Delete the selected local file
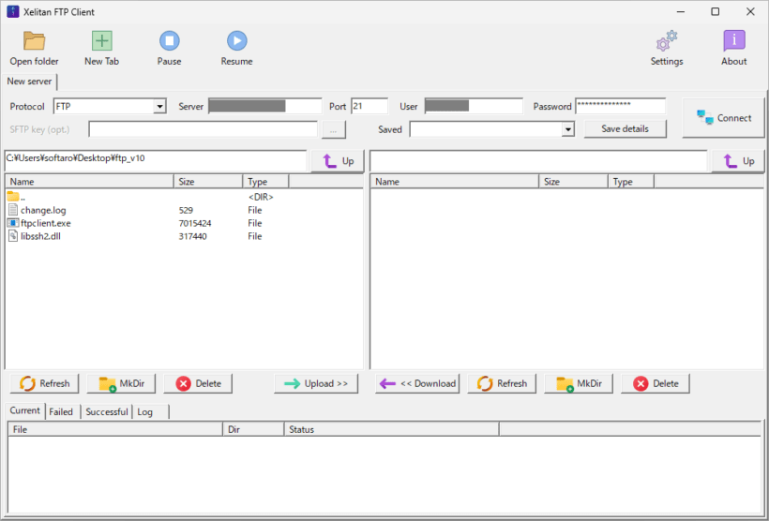 [198, 384]
